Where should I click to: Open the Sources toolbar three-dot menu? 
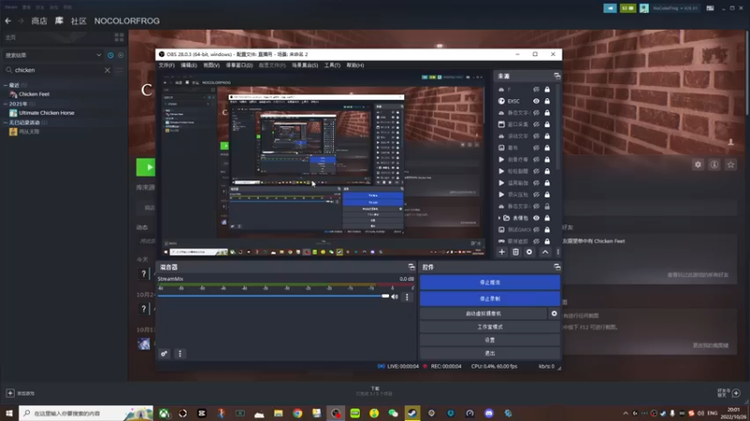point(558,252)
